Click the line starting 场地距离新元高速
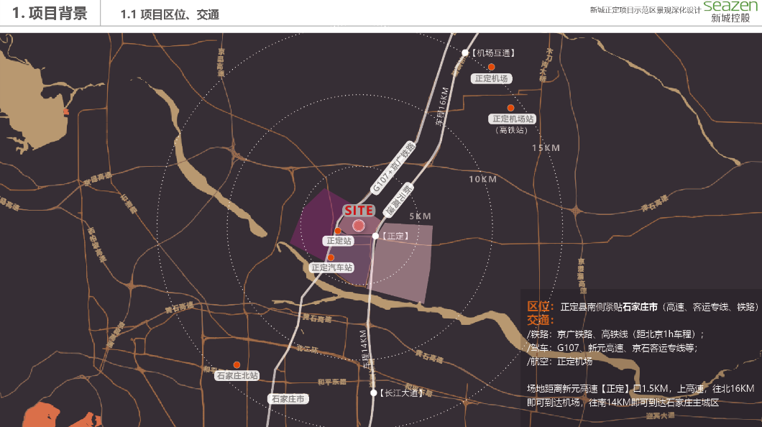762x427 pixels. [x=641, y=389]
